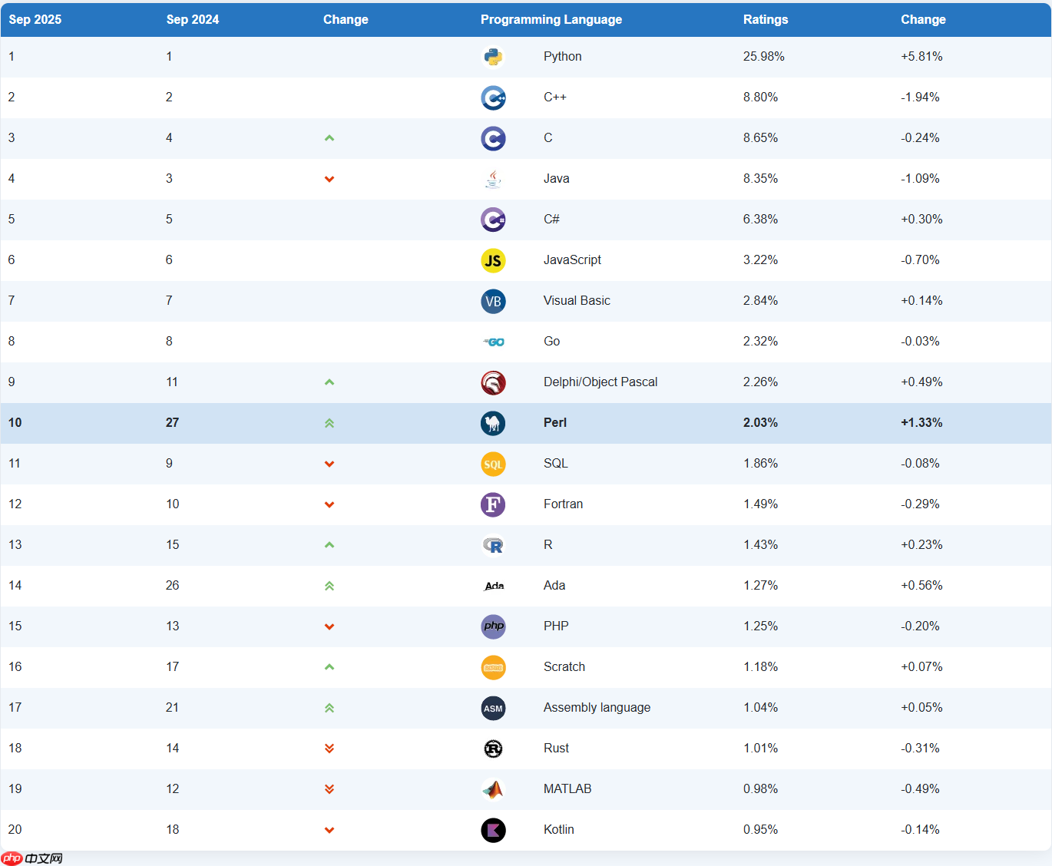The height and width of the screenshot is (866, 1052).
Task: Click the Delphi/Object Pascal language name
Action: point(600,382)
